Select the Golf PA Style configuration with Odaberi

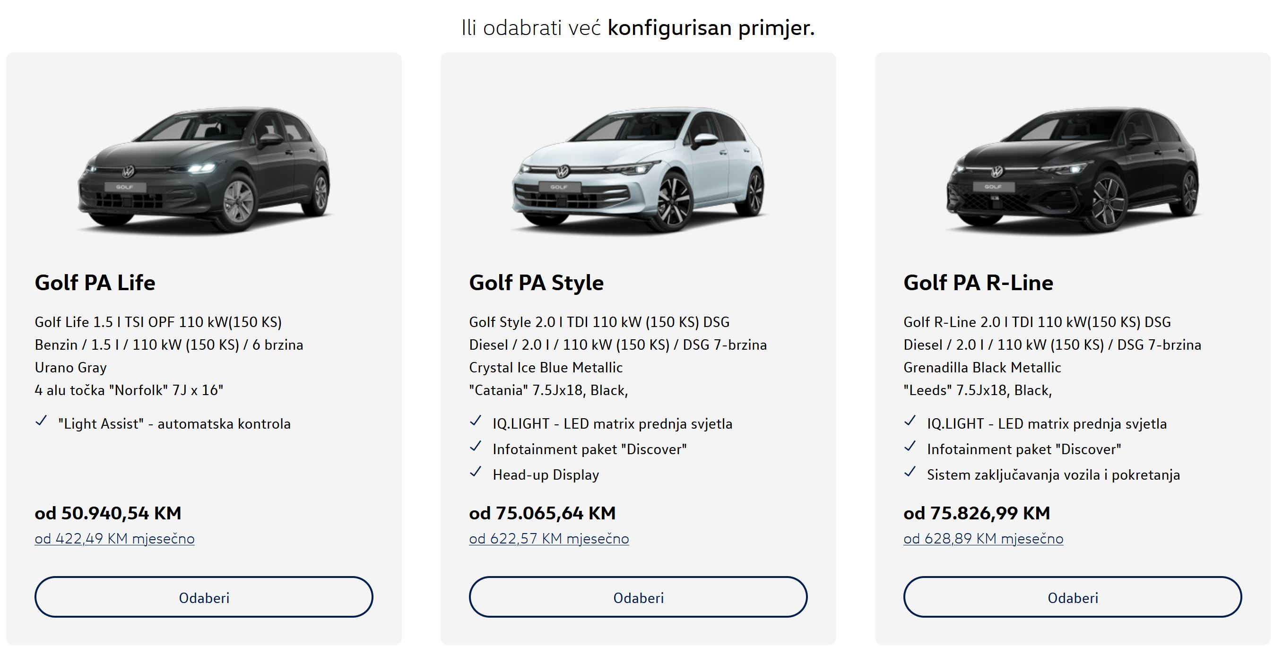pos(638,597)
